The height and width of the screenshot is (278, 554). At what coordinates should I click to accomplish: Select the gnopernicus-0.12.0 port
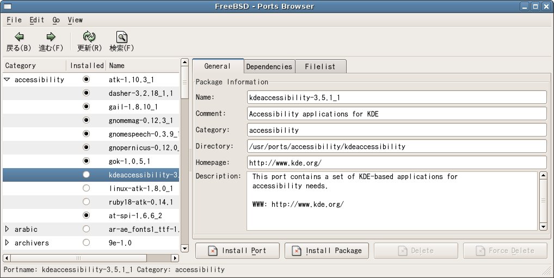coord(144,147)
